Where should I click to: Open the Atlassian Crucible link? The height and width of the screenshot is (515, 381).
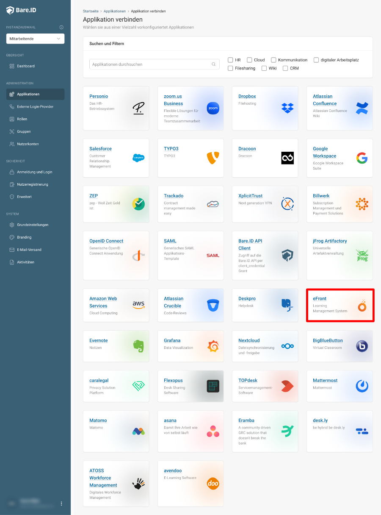[x=174, y=302]
